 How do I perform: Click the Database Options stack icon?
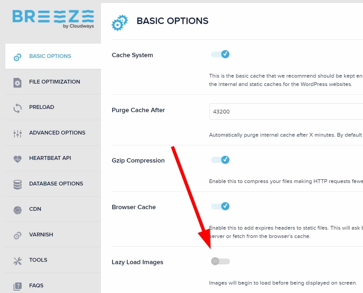(17, 185)
